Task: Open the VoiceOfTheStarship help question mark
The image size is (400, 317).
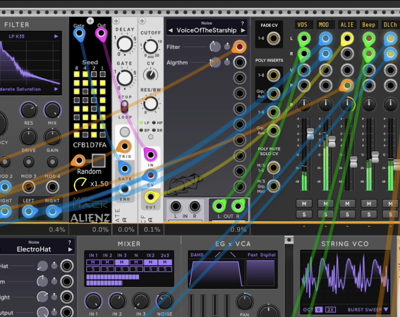Action: (242, 23)
